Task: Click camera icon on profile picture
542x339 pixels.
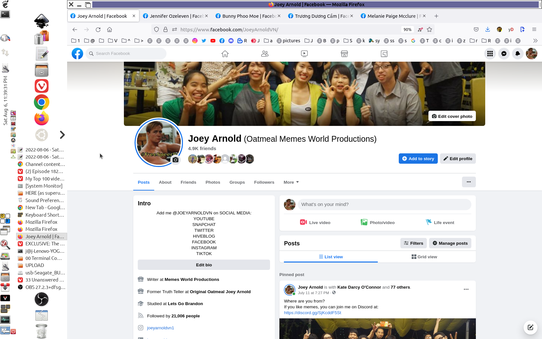Action: (176, 160)
